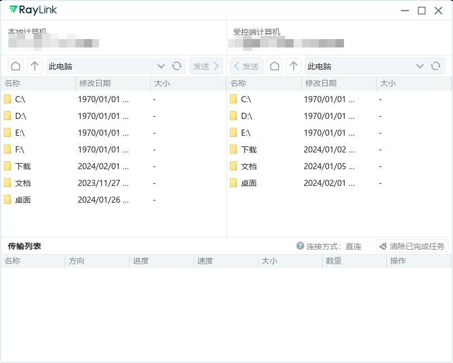The width and height of the screenshot is (453, 363).
Task: Select the C:\ drive folder in the local panel
Action: point(22,99)
